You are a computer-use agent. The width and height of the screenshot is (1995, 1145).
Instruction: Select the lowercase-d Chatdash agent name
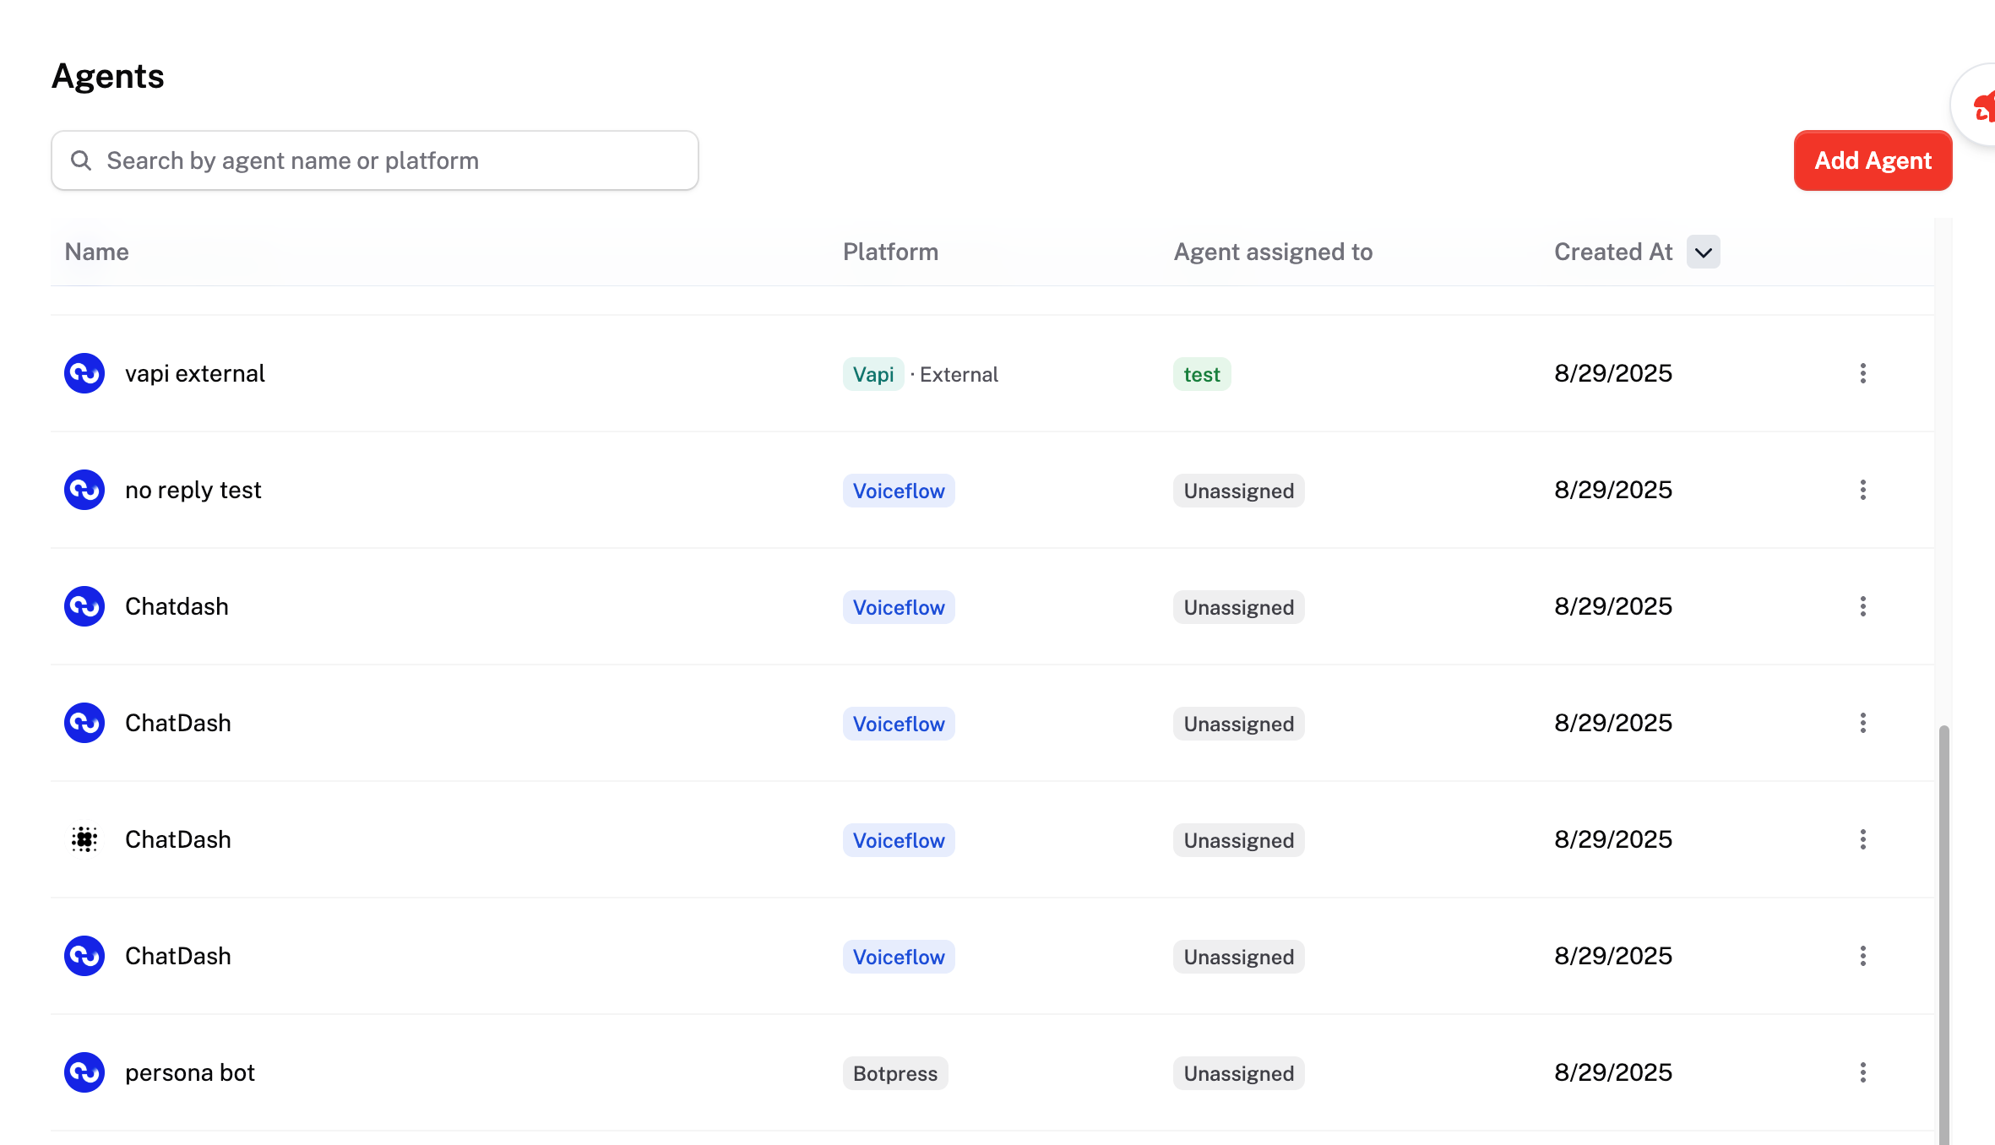click(177, 606)
